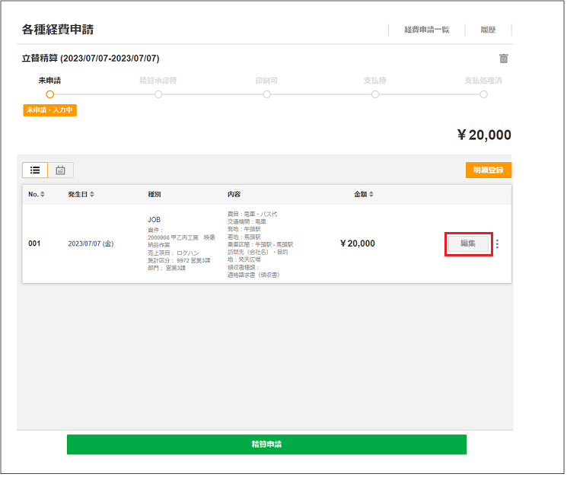Sort by 金額 column arrows

coord(371,195)
